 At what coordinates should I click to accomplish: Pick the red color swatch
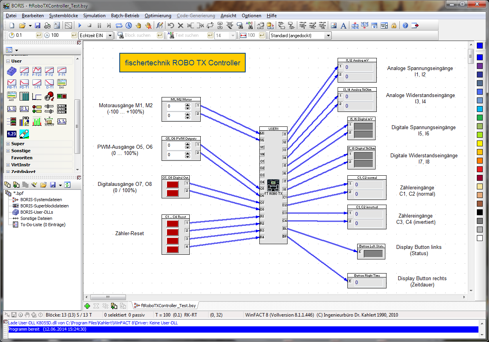[x=480, y=169]
